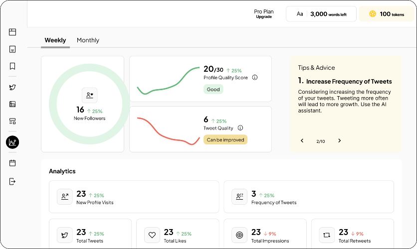Go to next tip with right chevron
The image size is (417, 249).
click(x=339, y=141)
